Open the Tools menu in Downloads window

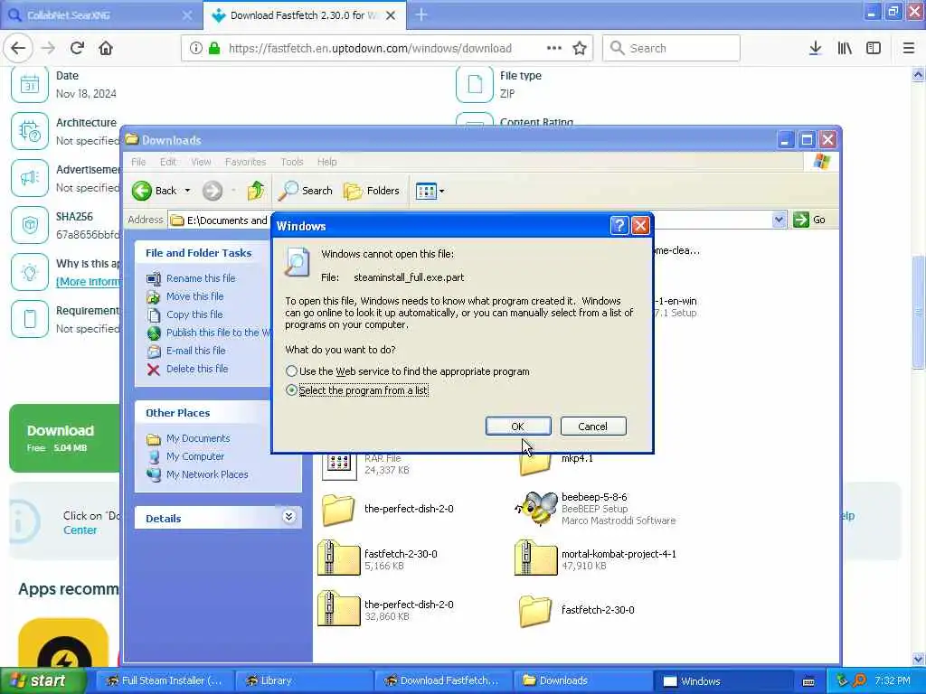tap(292, 162)
